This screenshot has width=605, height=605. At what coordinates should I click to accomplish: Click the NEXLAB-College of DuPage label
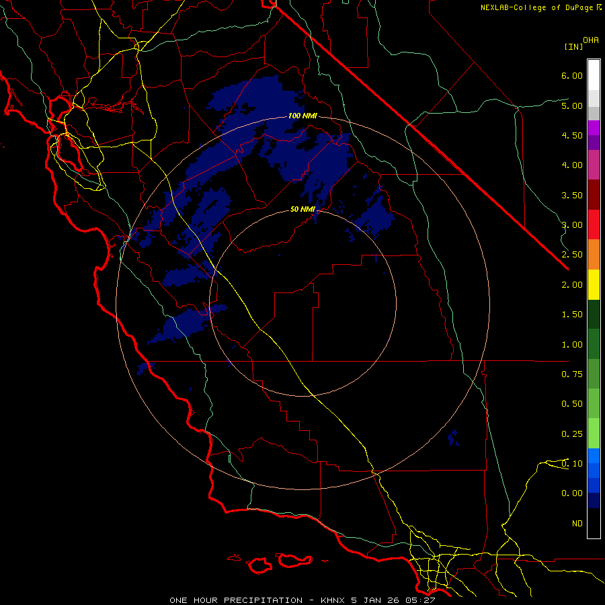(x=540, y=7)
